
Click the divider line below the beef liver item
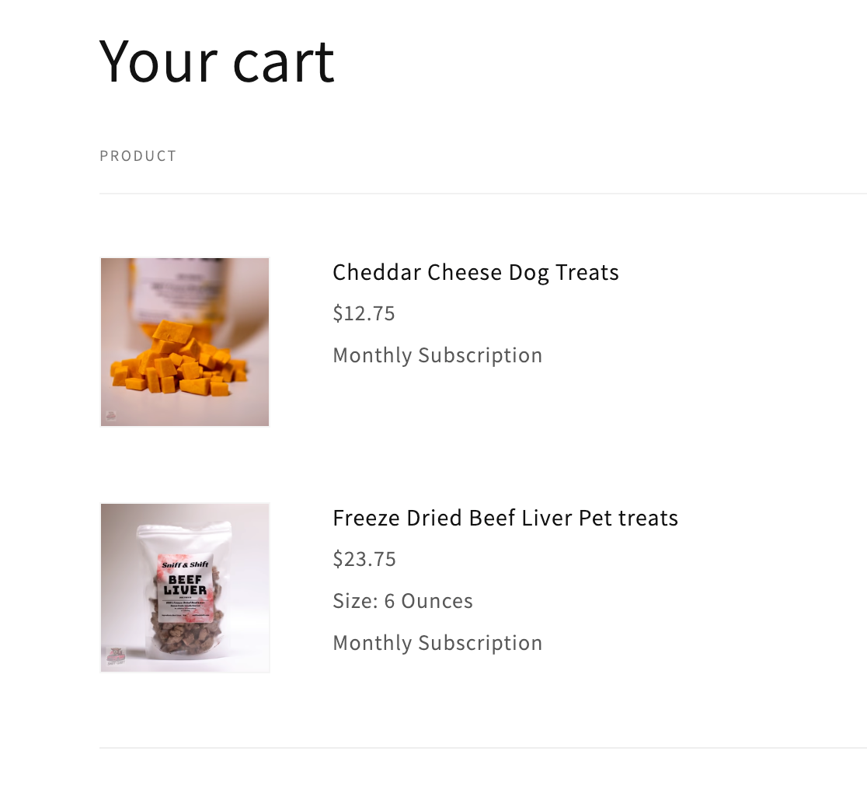pyautogui.click(x=482, y=748)
